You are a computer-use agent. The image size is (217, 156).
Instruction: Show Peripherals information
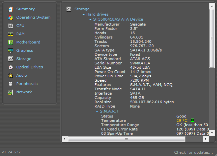(27, 84)
